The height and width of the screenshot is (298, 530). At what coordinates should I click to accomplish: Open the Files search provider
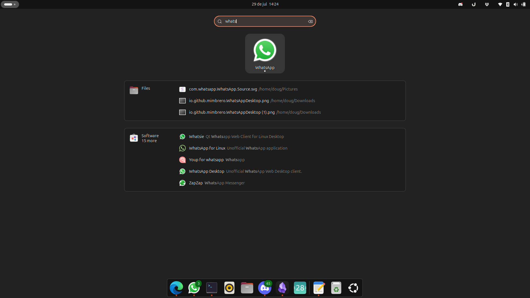[140, 90]
